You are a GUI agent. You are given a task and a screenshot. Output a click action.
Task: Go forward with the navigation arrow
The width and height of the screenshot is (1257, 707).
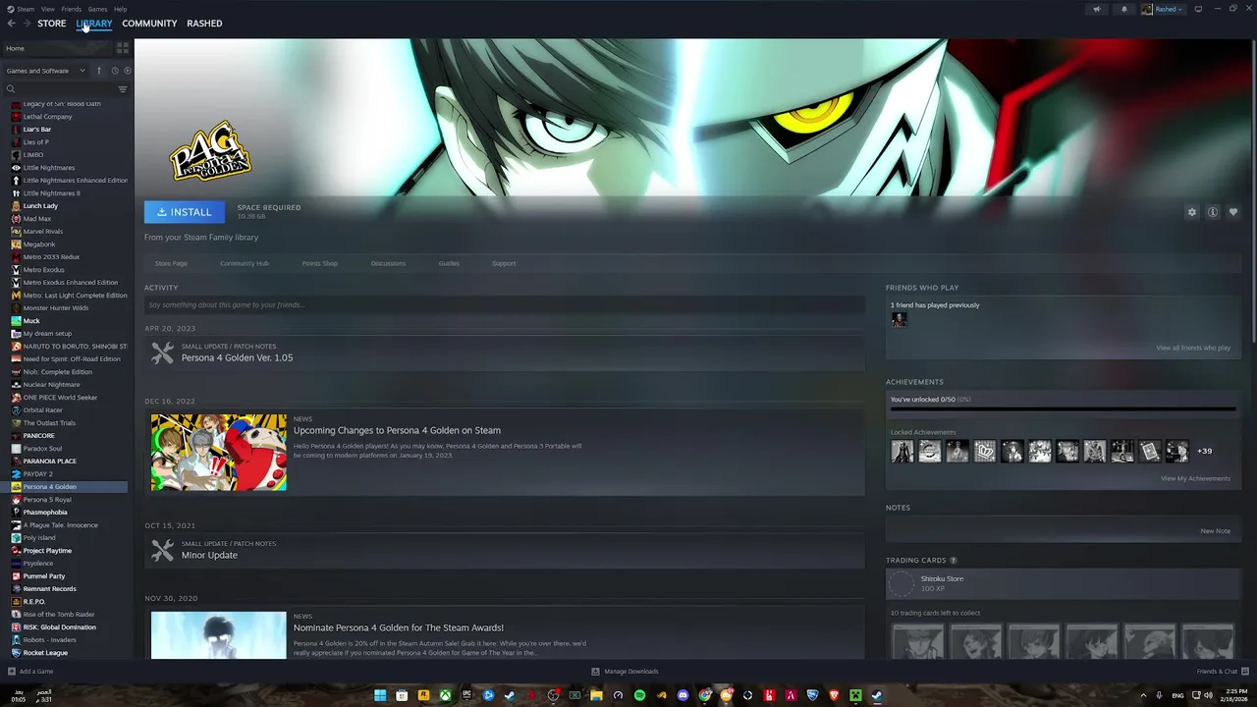coord(27,23)
